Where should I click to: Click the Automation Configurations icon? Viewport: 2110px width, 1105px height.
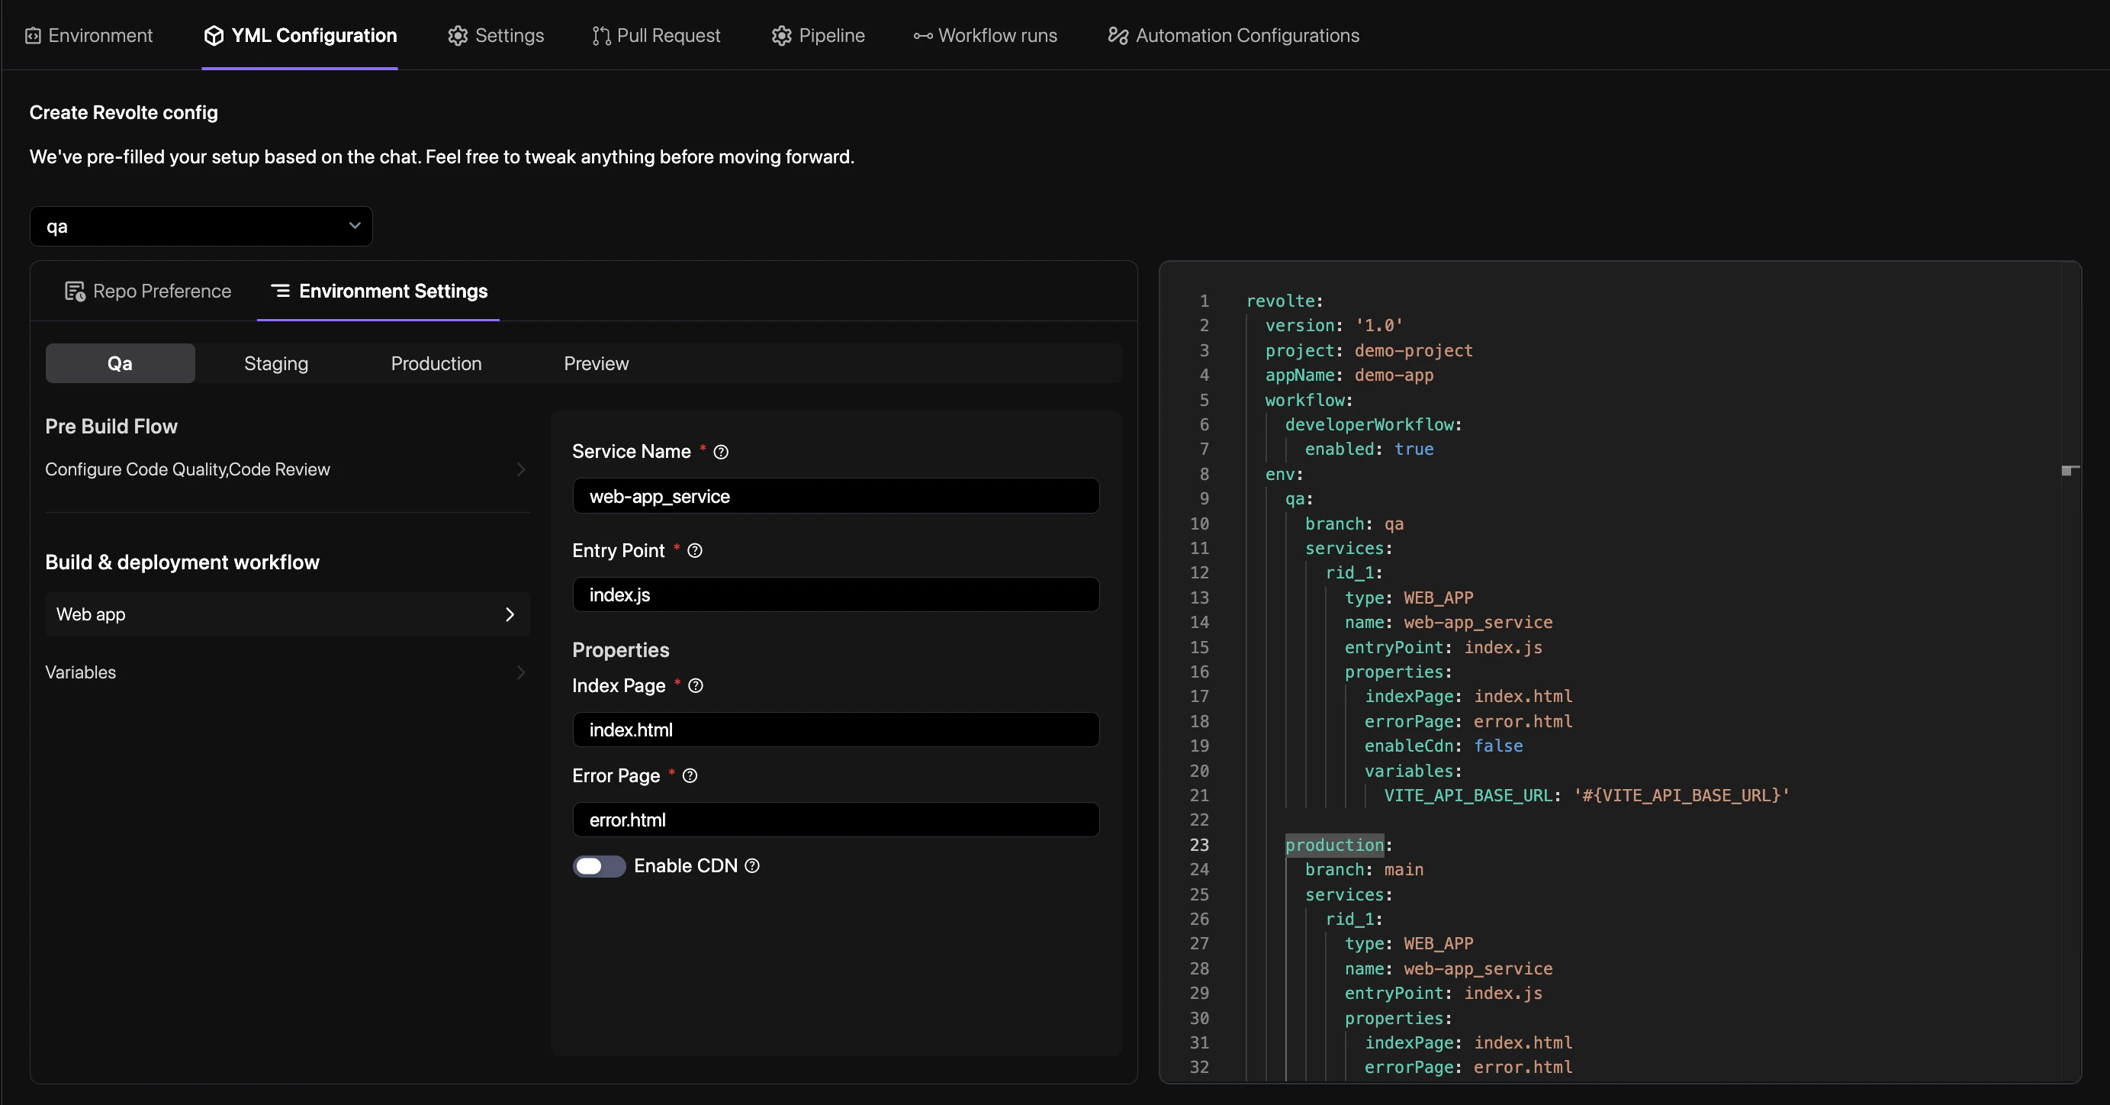(1118, 35)
